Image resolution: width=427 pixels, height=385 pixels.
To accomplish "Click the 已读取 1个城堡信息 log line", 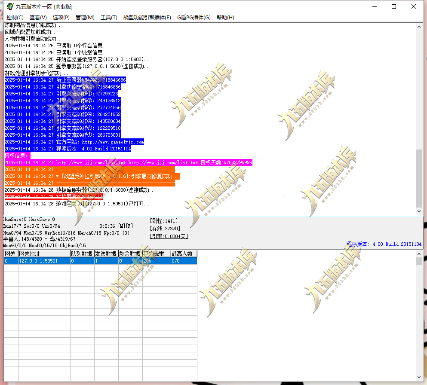I will [57, 52].
